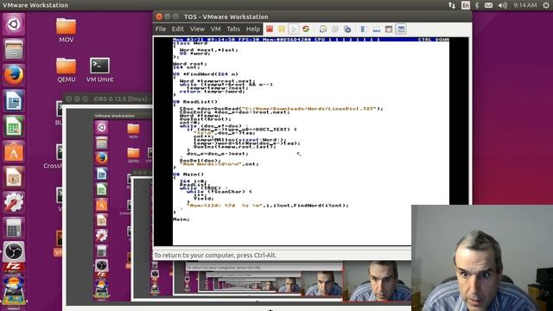Click the "return tempw->word;" line
The width and height of the screenshot is (553, 311).
(213, 92)
